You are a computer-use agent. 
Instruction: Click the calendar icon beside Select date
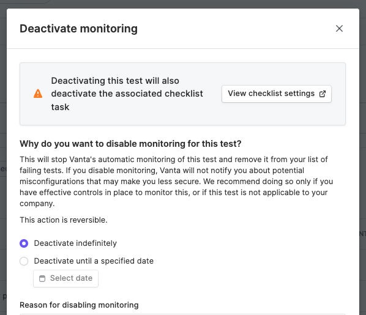click(x=42, y=278)
